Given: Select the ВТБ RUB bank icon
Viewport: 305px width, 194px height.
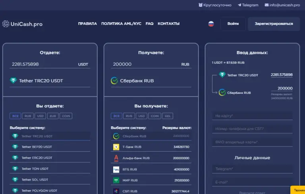Looking at the screenshot, I should [x=116, y=169].
